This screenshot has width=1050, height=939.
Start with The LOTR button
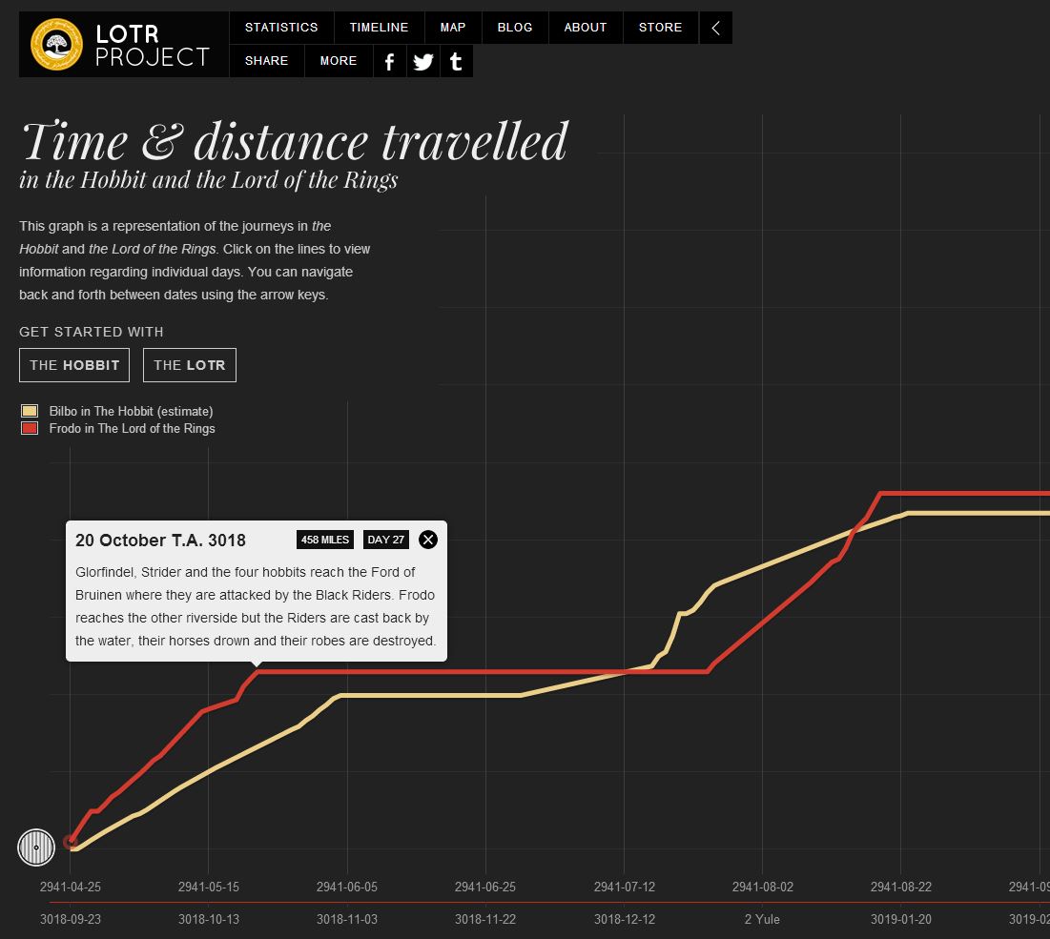(x=190, y=365)
